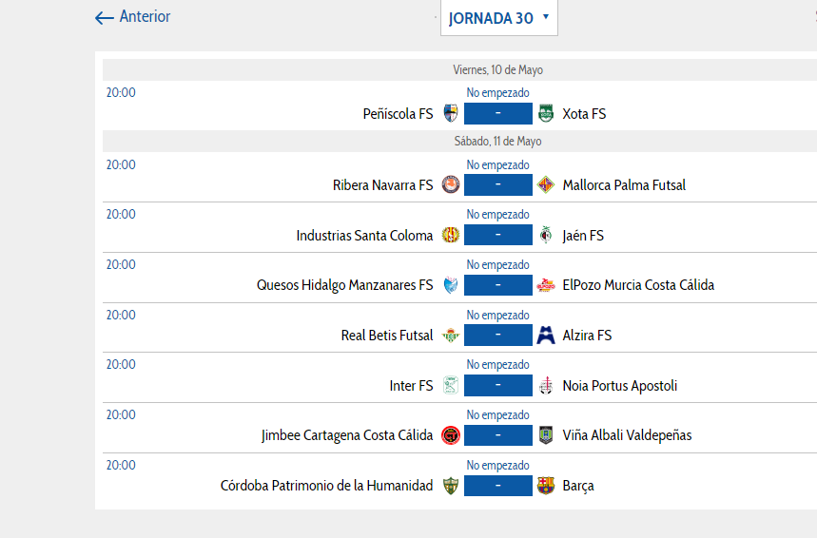
Task: Open the Ribera Navarra FS crest
Action: (451, 184)
